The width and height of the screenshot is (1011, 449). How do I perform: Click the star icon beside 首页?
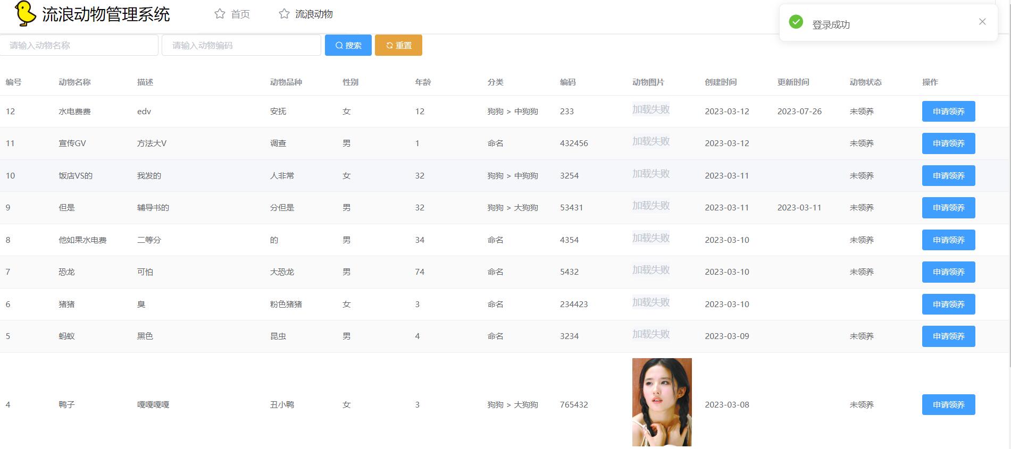[x=220, y=14]
